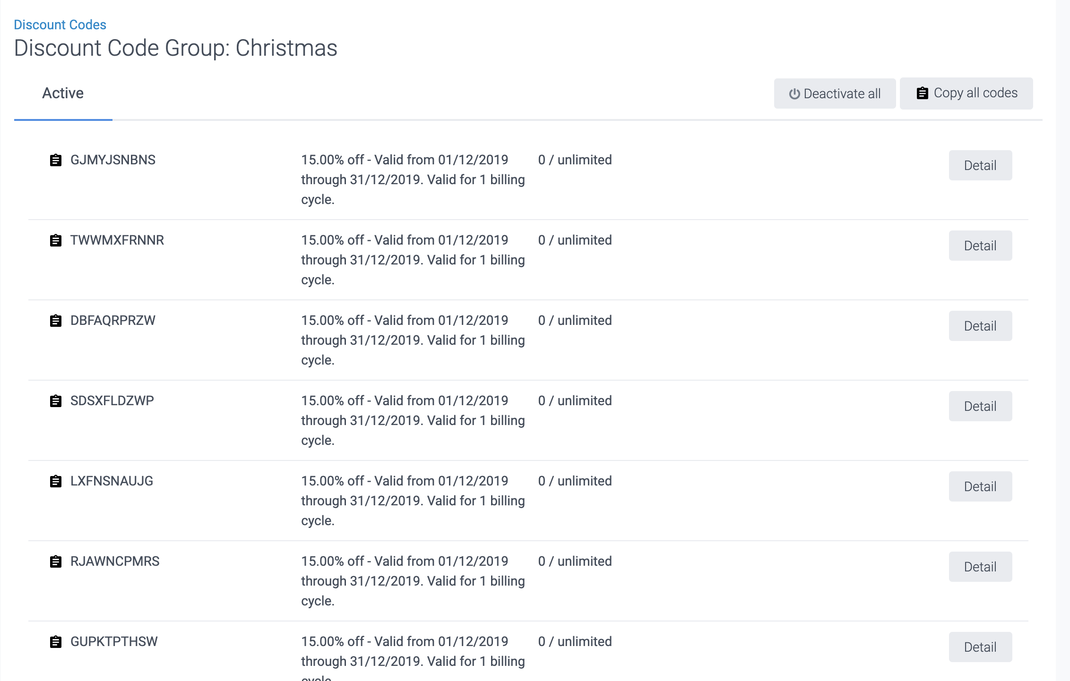Screen dimensions: 1070x681
Task: View Detail of GUPKTPTHSW code
Action: pyautogui.click(x=980, y=647)
